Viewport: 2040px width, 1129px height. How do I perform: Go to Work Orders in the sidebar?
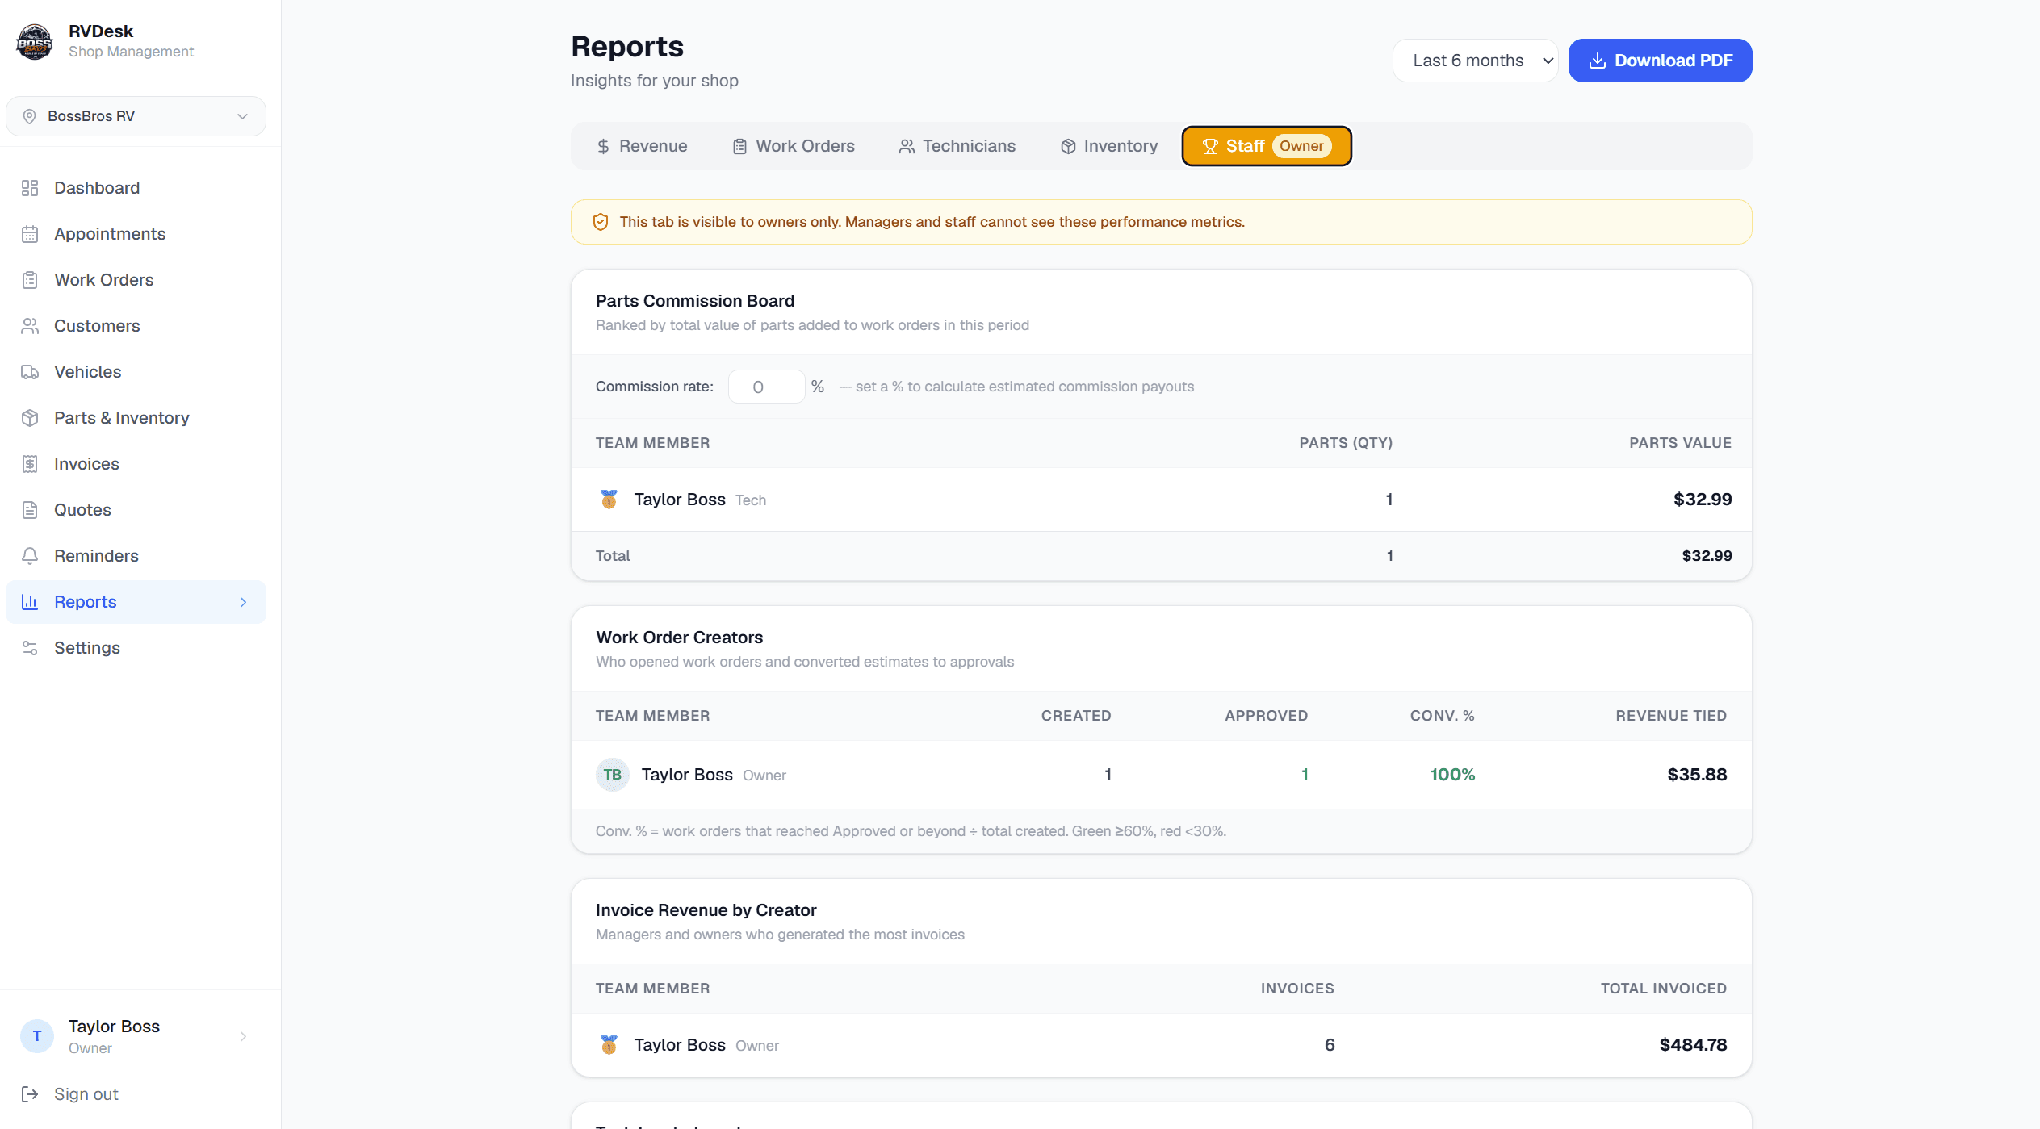coord(136,280)
